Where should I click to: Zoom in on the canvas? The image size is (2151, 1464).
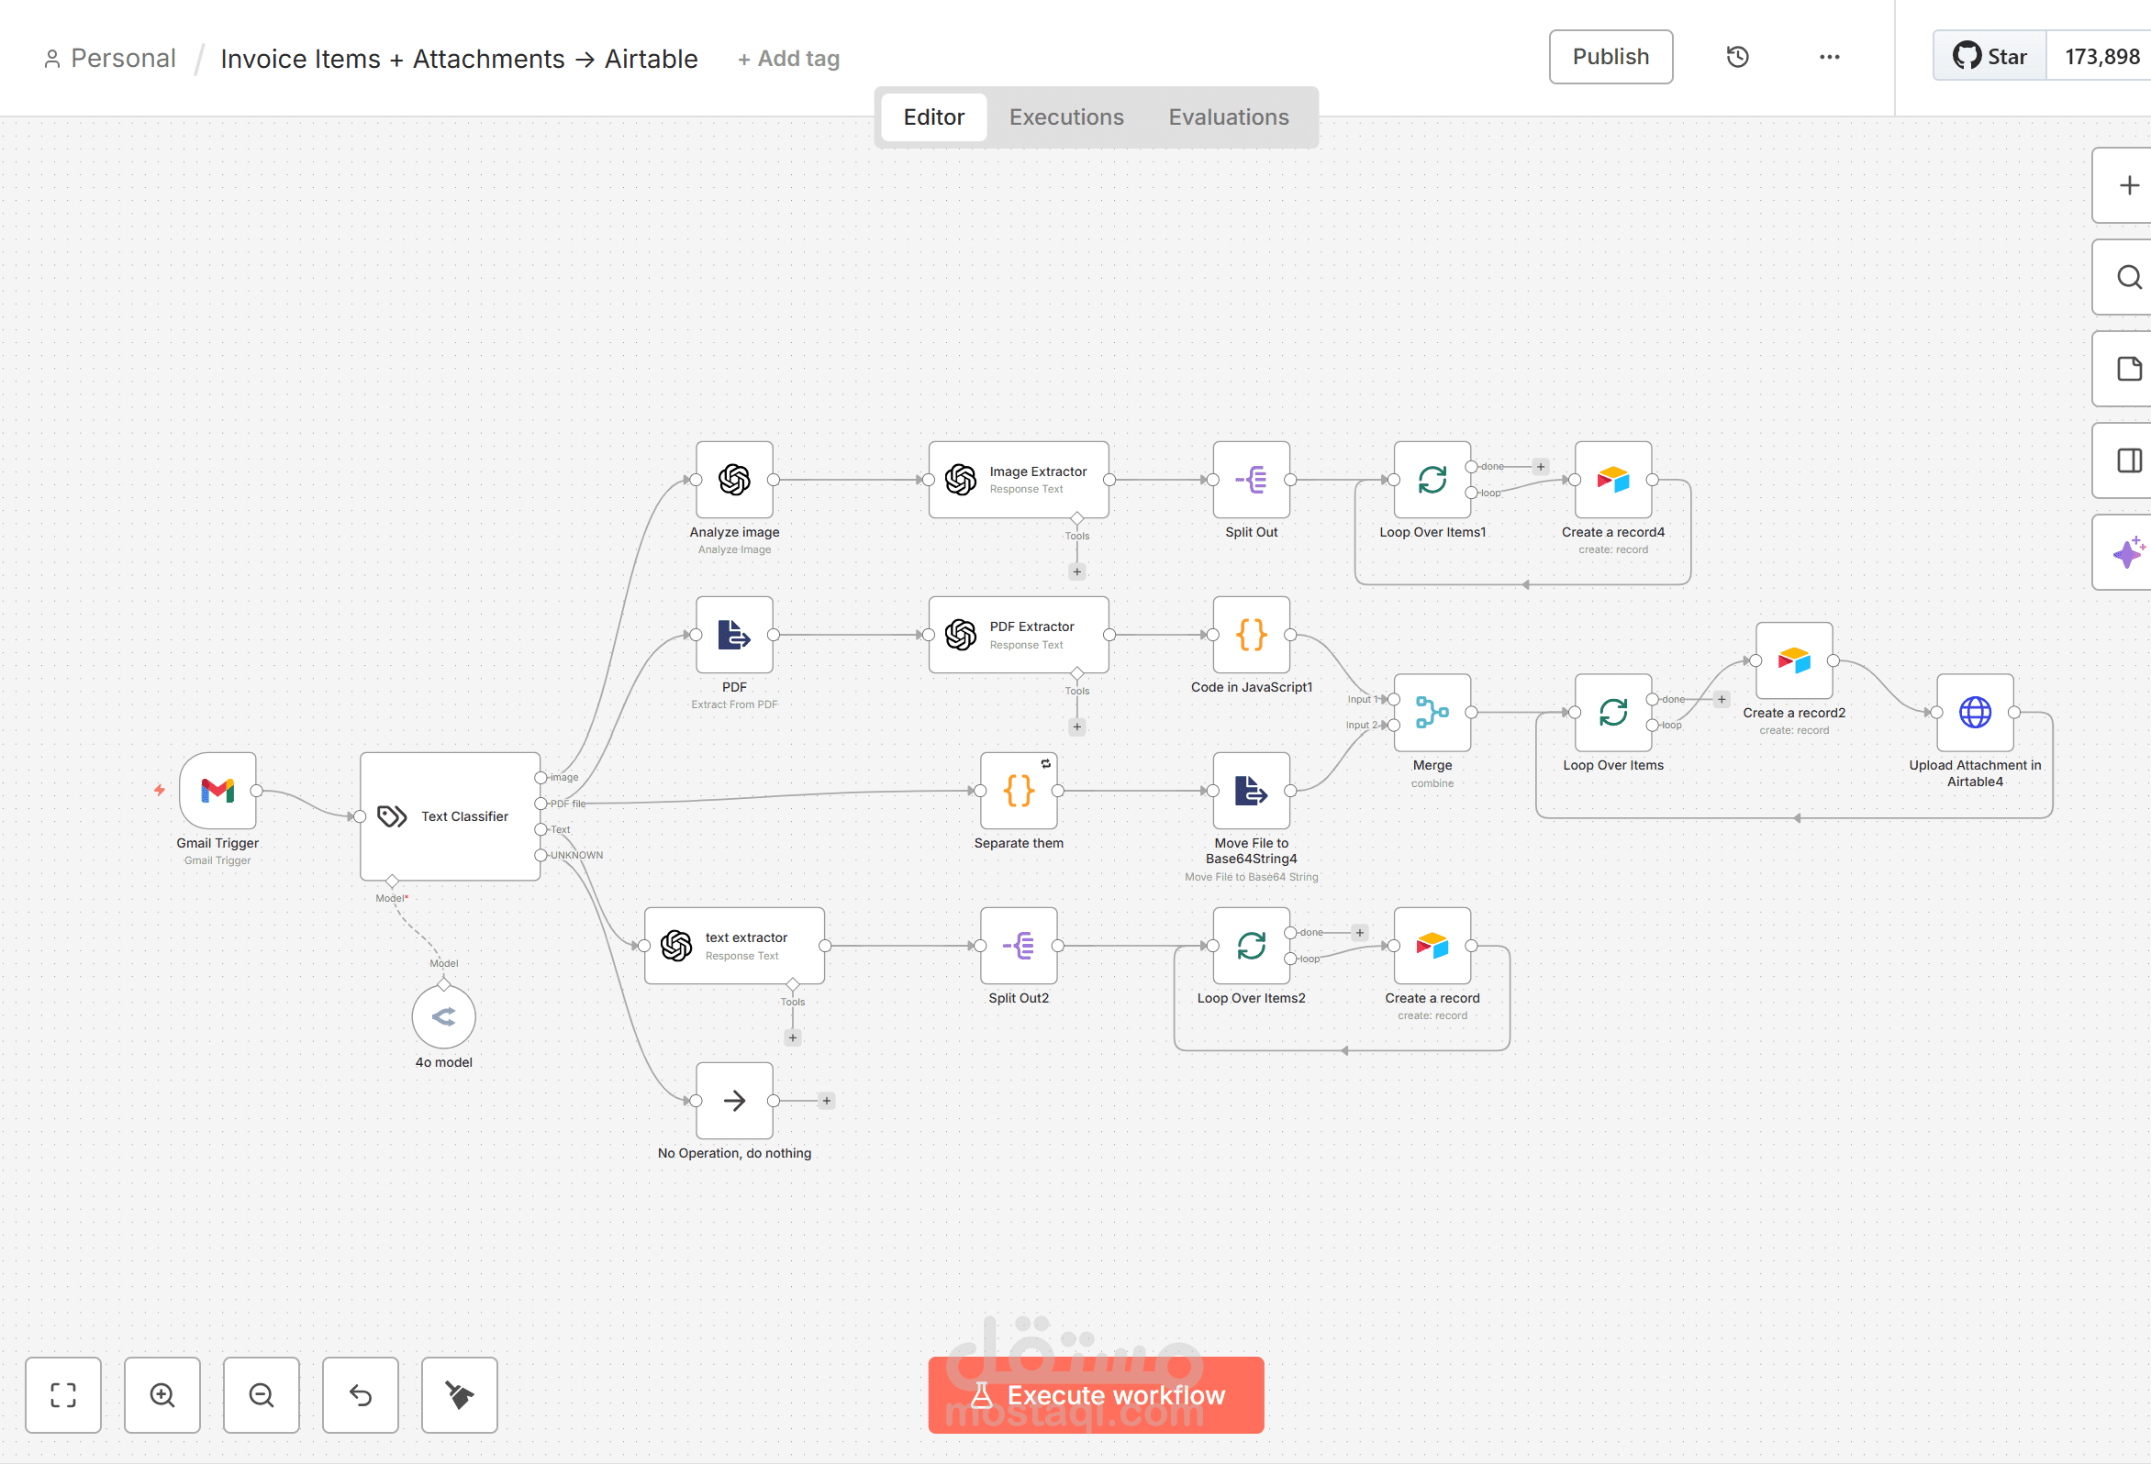coord(162,1394)
